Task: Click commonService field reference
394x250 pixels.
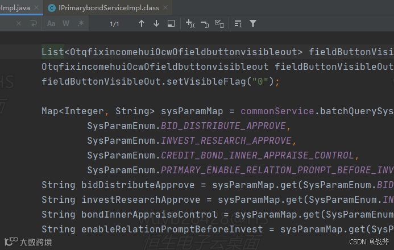Action: pos(277,111)
